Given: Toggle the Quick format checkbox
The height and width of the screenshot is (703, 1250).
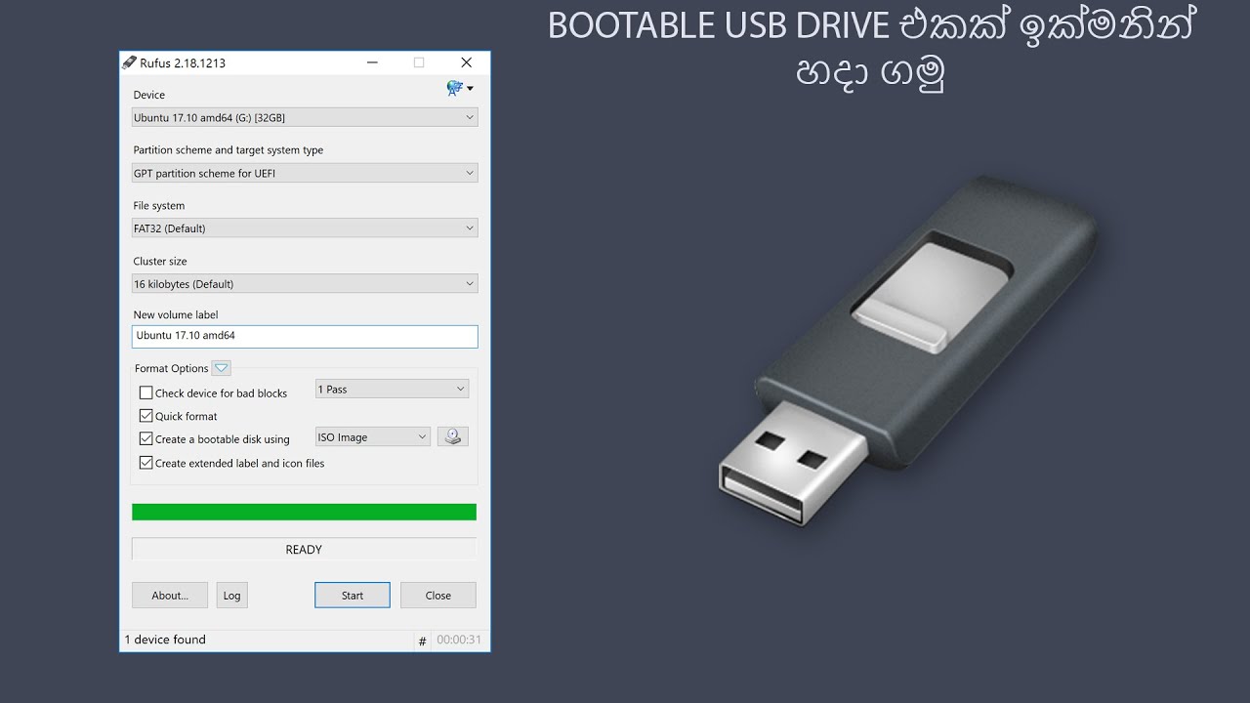Looking at the screenshot, I should coord(146,416).
